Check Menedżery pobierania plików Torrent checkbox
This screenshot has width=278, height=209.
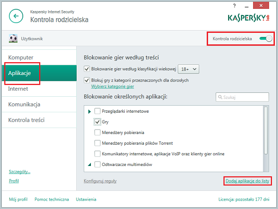(97, 143)
